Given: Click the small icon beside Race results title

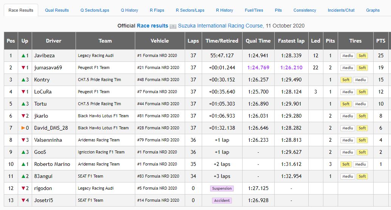Looking at the screenshot, I should 173,26.
